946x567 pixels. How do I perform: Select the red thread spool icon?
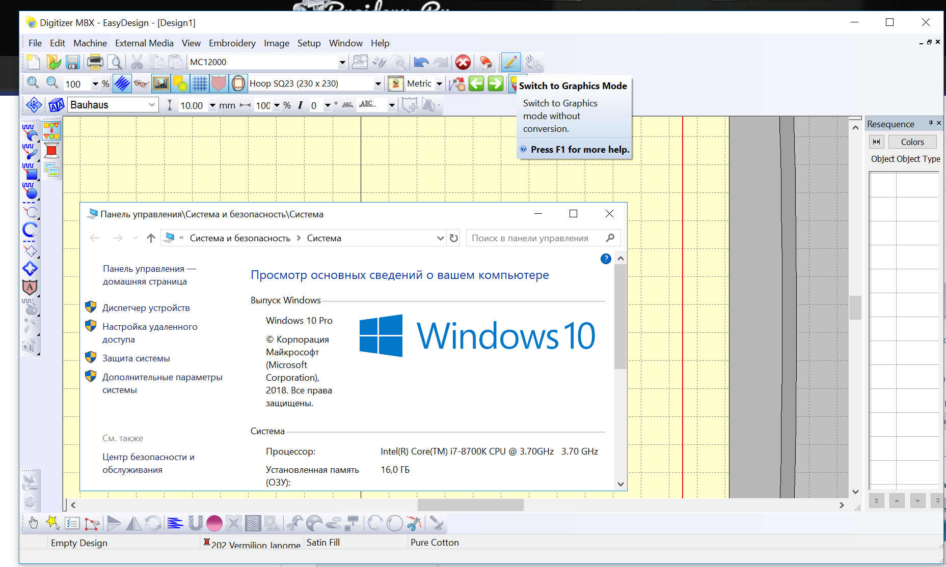[x=51, y=151]
